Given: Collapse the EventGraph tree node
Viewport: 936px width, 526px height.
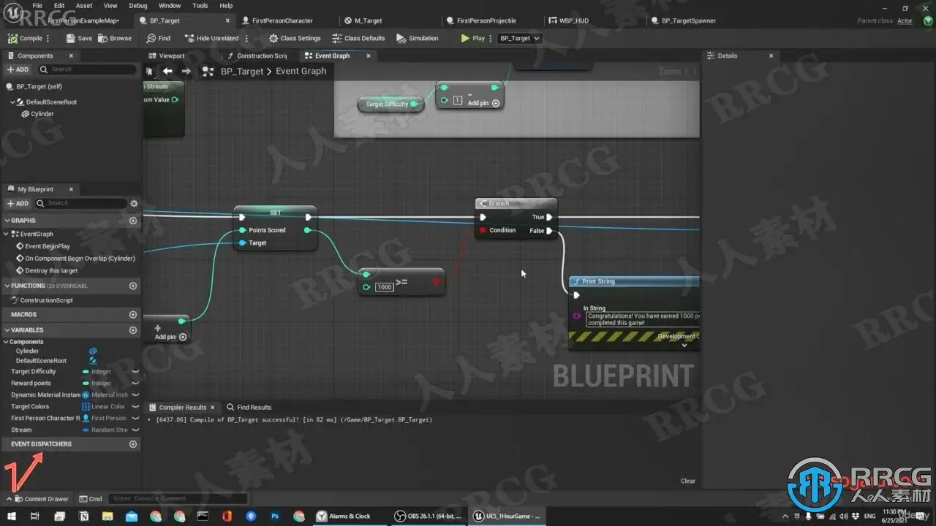Looking at the screenshot, I should pyautogui.click(x=7, y=234).
